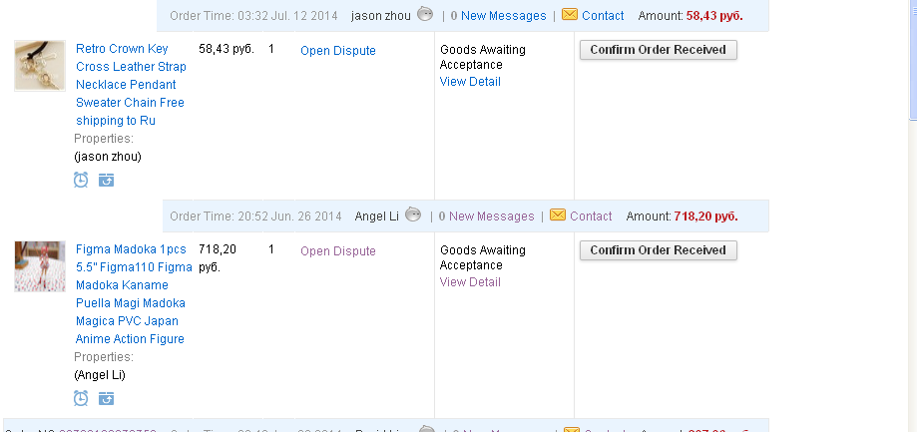Click the box icon under Retro Crown necklace
917x432 pixels.
(x=106, y=180)
